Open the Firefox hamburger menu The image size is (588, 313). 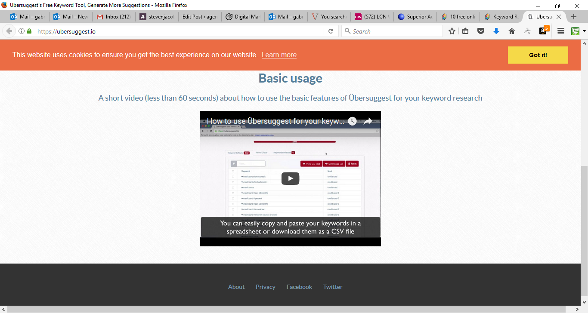click(560, 31)
